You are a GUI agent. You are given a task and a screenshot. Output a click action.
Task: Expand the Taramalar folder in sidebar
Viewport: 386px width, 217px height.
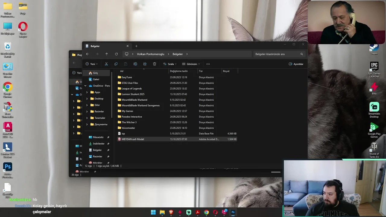87,118
